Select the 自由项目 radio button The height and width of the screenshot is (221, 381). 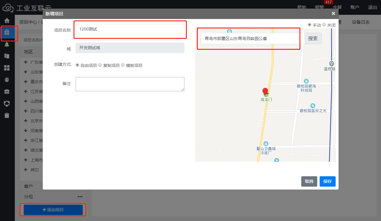pyautogui.click(x=77, y=65)
